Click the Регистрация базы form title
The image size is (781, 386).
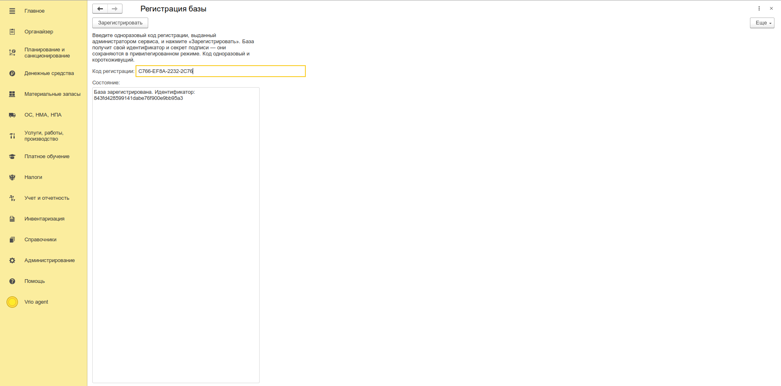tap(173, 9)
